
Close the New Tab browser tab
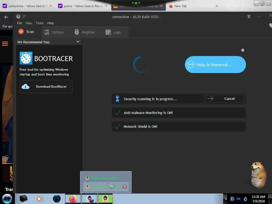point(217,6)
